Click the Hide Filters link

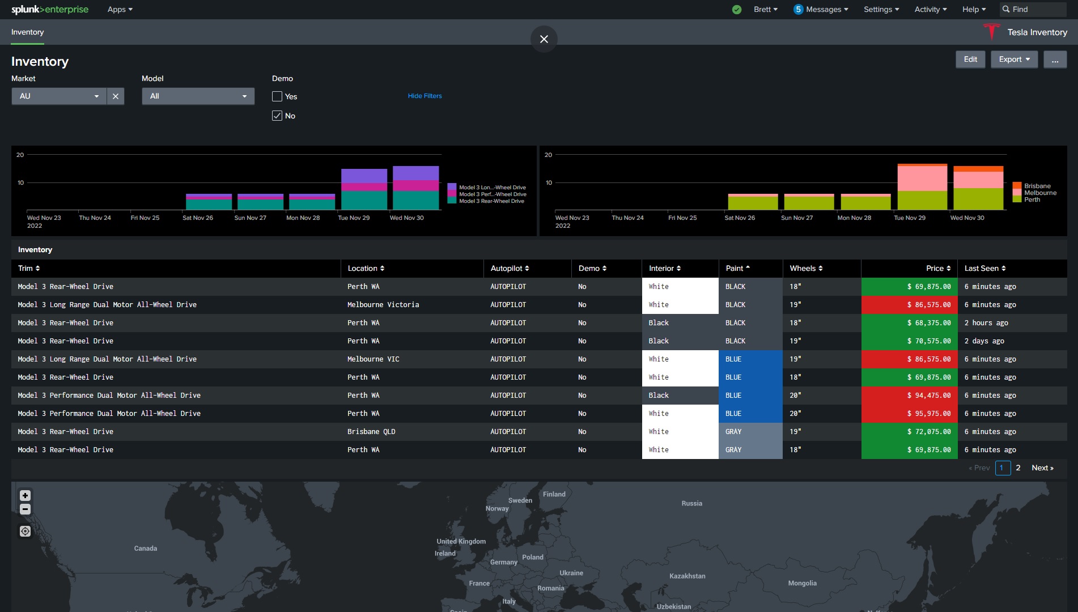425,96
